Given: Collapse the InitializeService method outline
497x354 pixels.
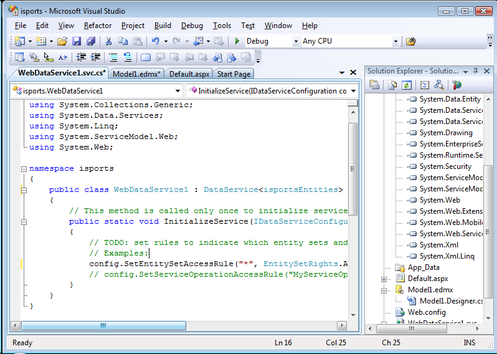Looking at the screenshot, I should (24, 221).
